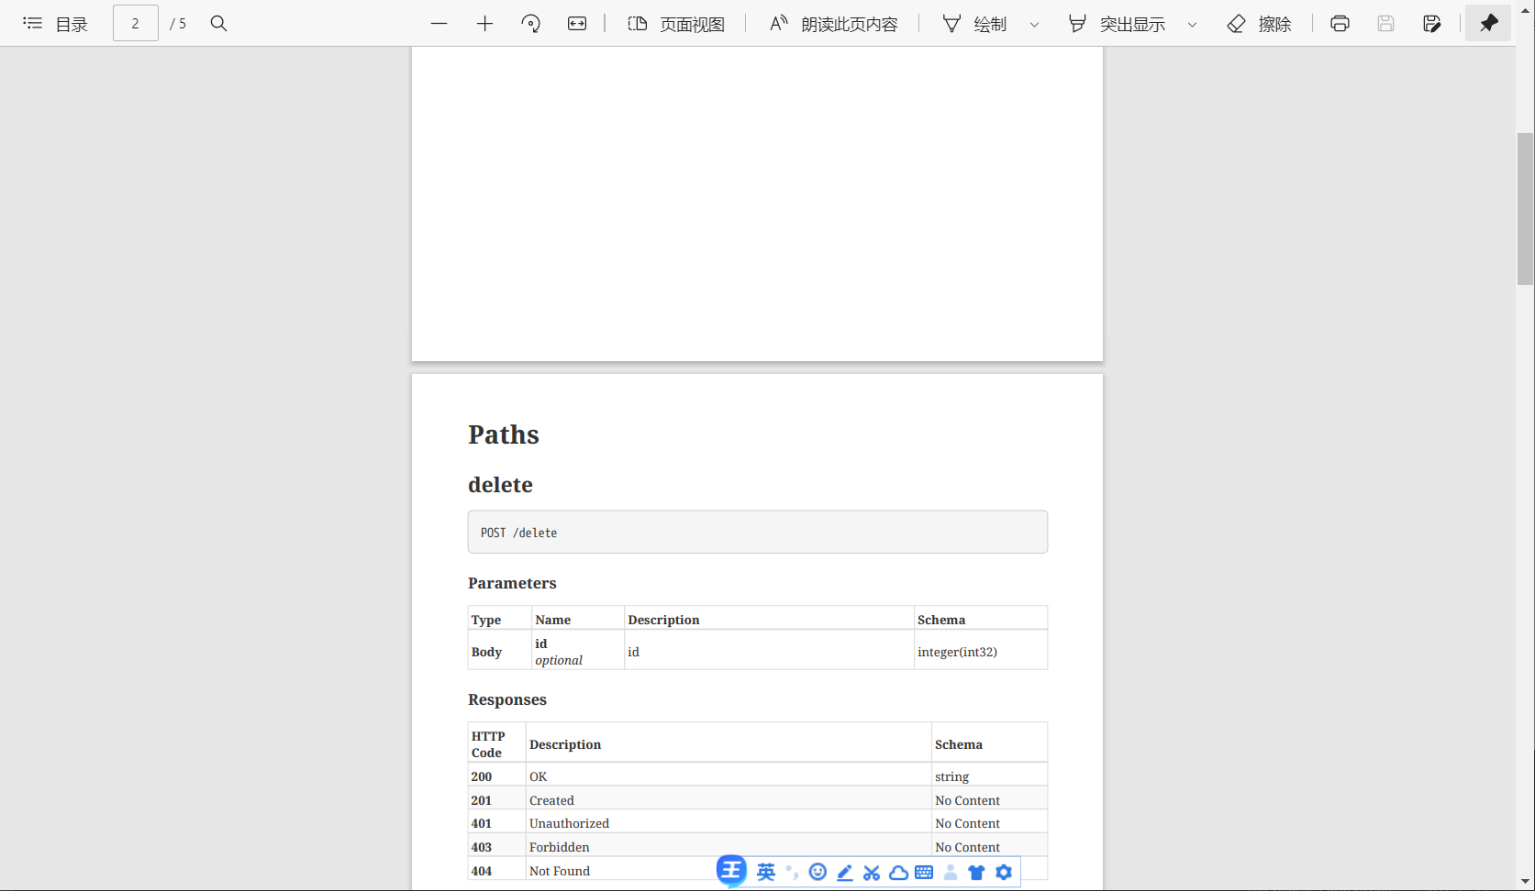The height and width of the screenshot is (891, 1535).
Task: Expand the 绘制 draw options dropdown
Action: (1034, 25)
